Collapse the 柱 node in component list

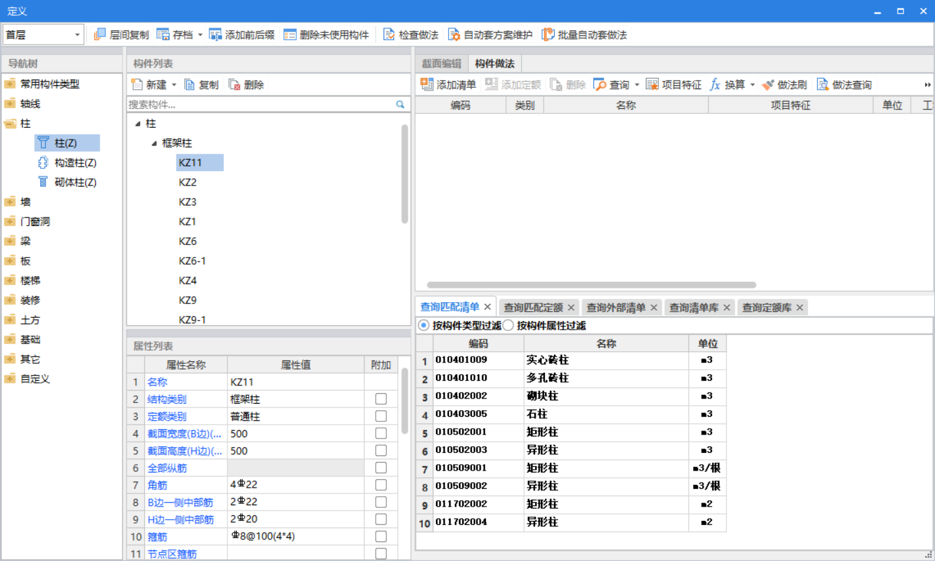click(x=138, y=123)
